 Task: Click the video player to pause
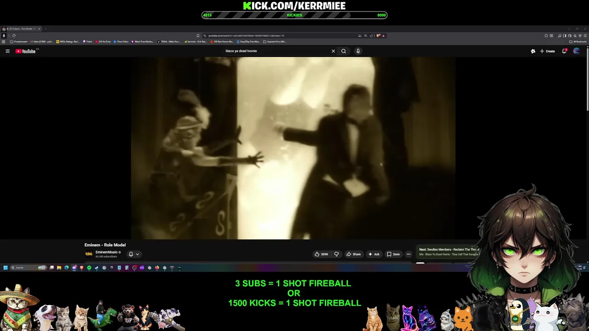pyautogui.click(x=293, y=148)
